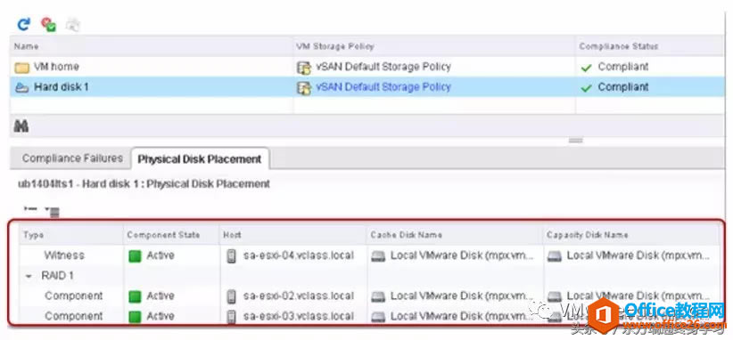Click the grayed-out third toolbar icon
Image resolution: width=733 pixels, height=340 pixels.
72,24
